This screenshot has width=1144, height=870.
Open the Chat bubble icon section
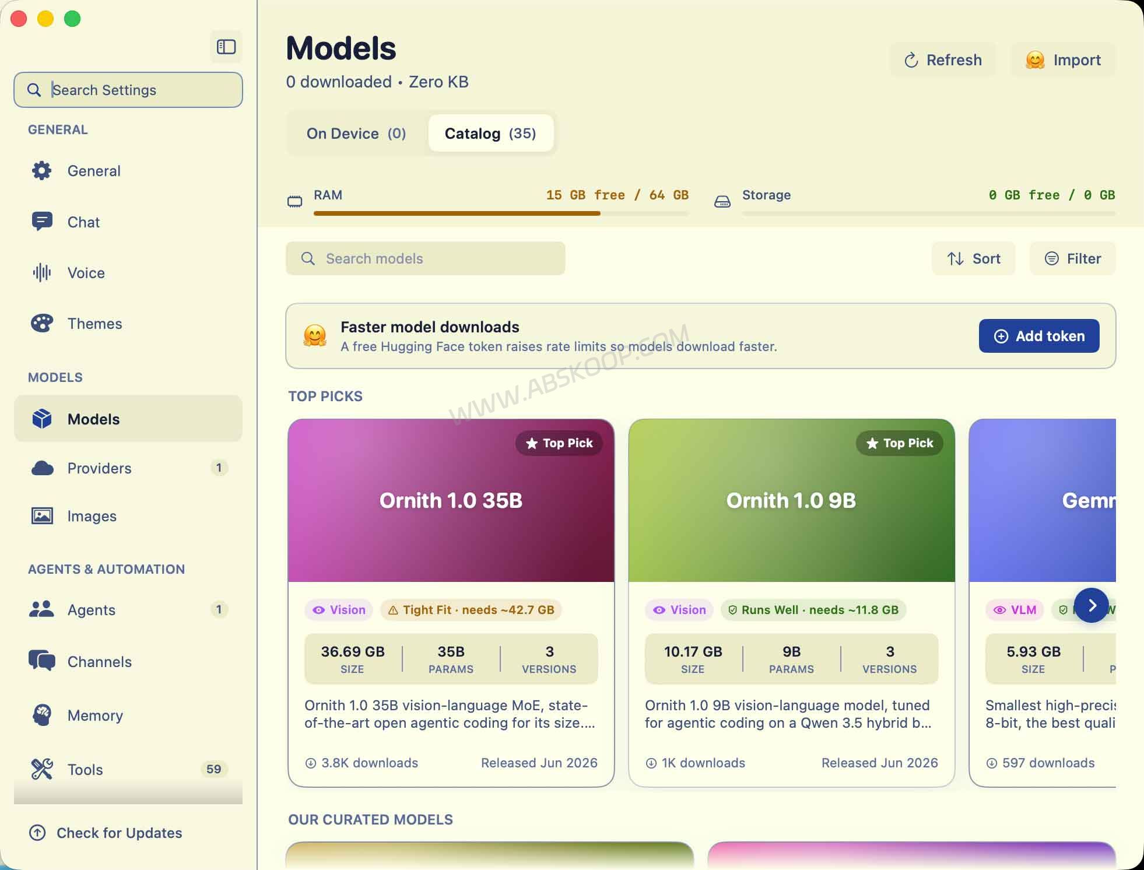[42, 222]
